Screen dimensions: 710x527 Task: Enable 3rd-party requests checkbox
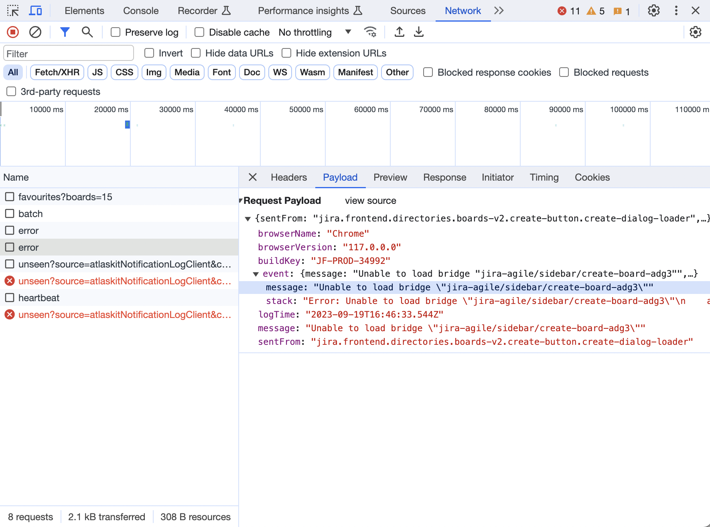pos(11,92)
